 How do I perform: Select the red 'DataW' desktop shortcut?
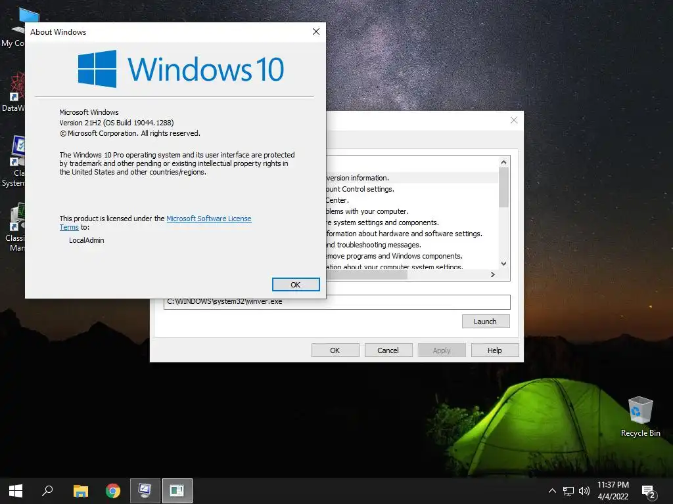[x=13, y=92]
